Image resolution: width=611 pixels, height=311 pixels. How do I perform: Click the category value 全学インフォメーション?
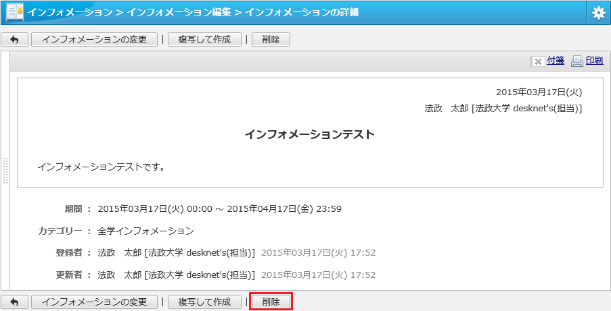[145, 231]
